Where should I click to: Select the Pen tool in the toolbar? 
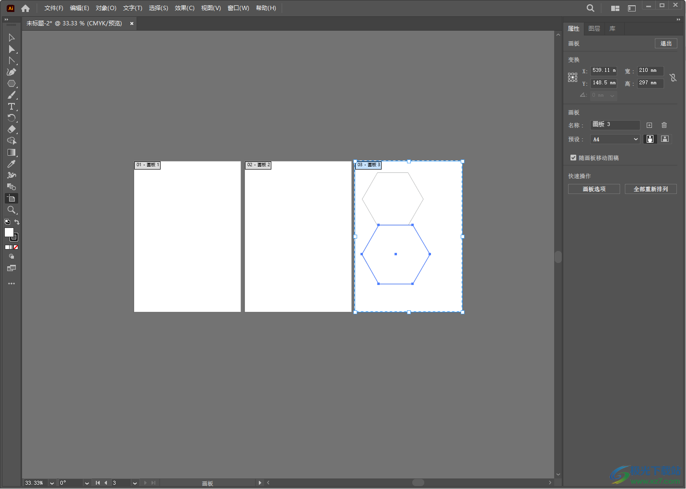tap(12, 72)
